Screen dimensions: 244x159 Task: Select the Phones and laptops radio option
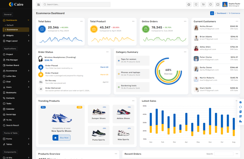119,74
